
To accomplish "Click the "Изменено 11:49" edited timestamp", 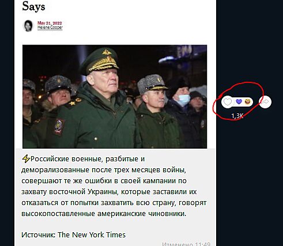I will pos(186,244).
